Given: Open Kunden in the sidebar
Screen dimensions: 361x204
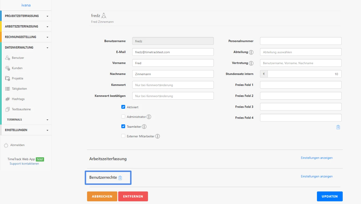Looking at the screenshot, I should pos(17,68).
